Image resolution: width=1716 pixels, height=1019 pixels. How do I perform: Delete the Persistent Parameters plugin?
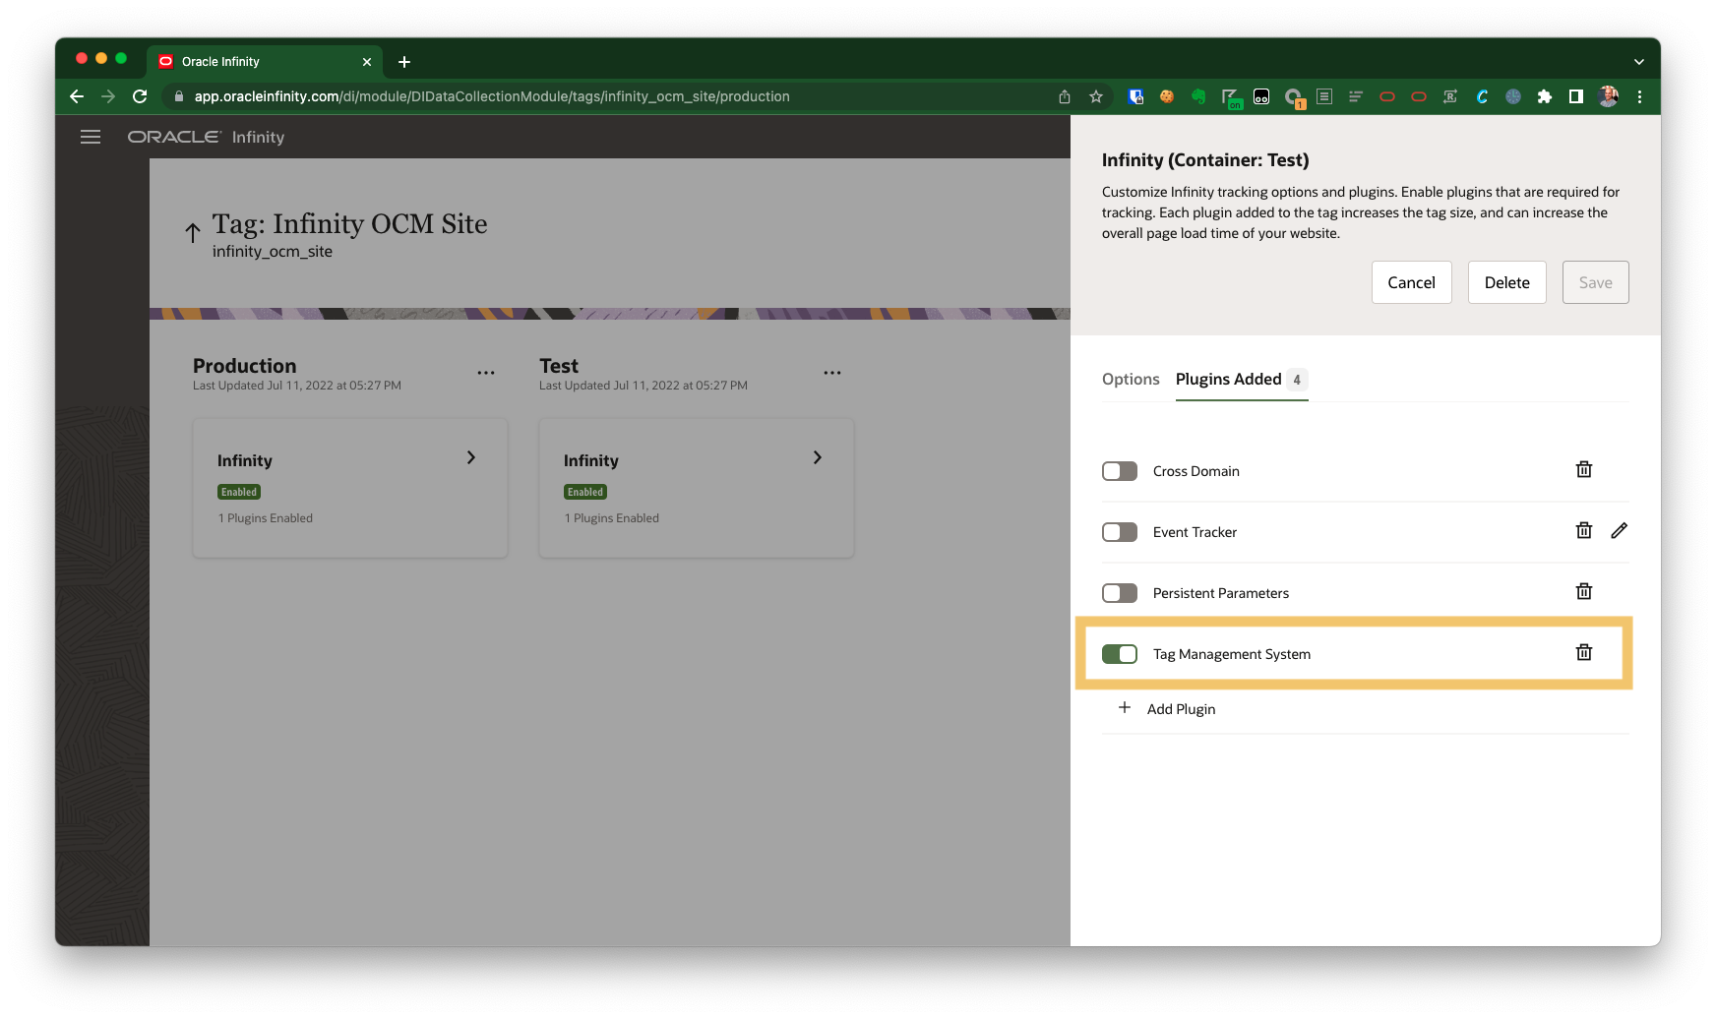[x=1583, y=591]
